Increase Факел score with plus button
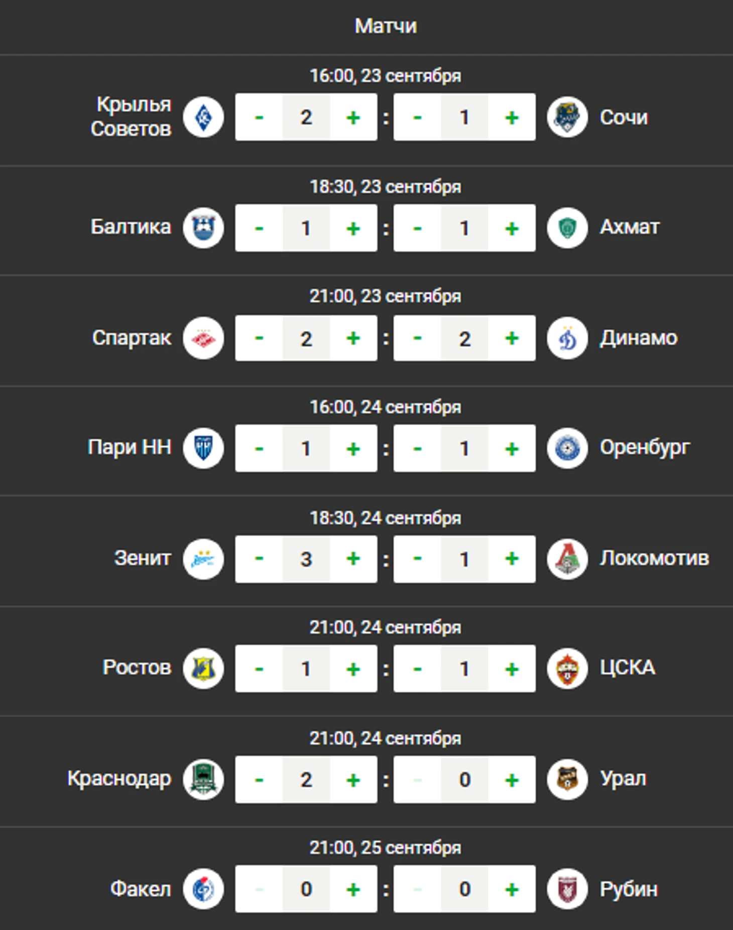733x930 pixels. click(x=353, y=889)
